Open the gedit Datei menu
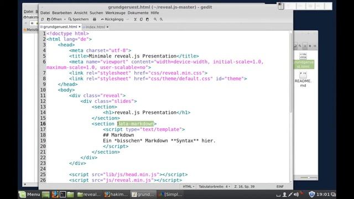This screenshot has width=354, height=199. click(x=45, y=13)
